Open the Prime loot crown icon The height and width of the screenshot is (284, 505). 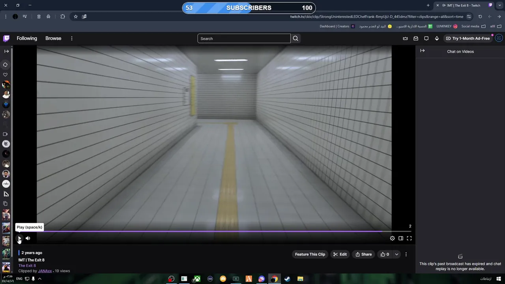(405, 38)
